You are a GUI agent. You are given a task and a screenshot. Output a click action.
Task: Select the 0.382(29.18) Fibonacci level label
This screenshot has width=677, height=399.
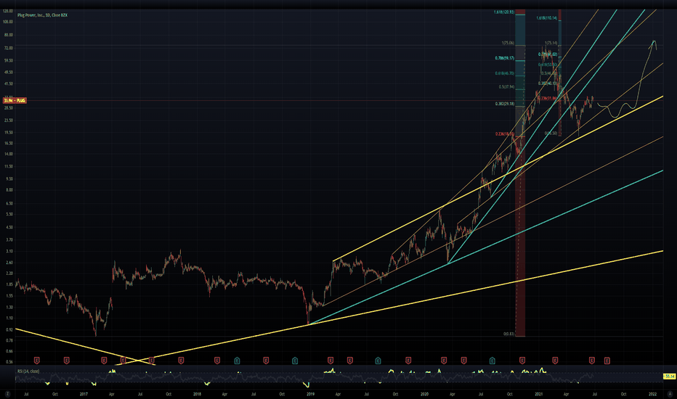[505, 104]
